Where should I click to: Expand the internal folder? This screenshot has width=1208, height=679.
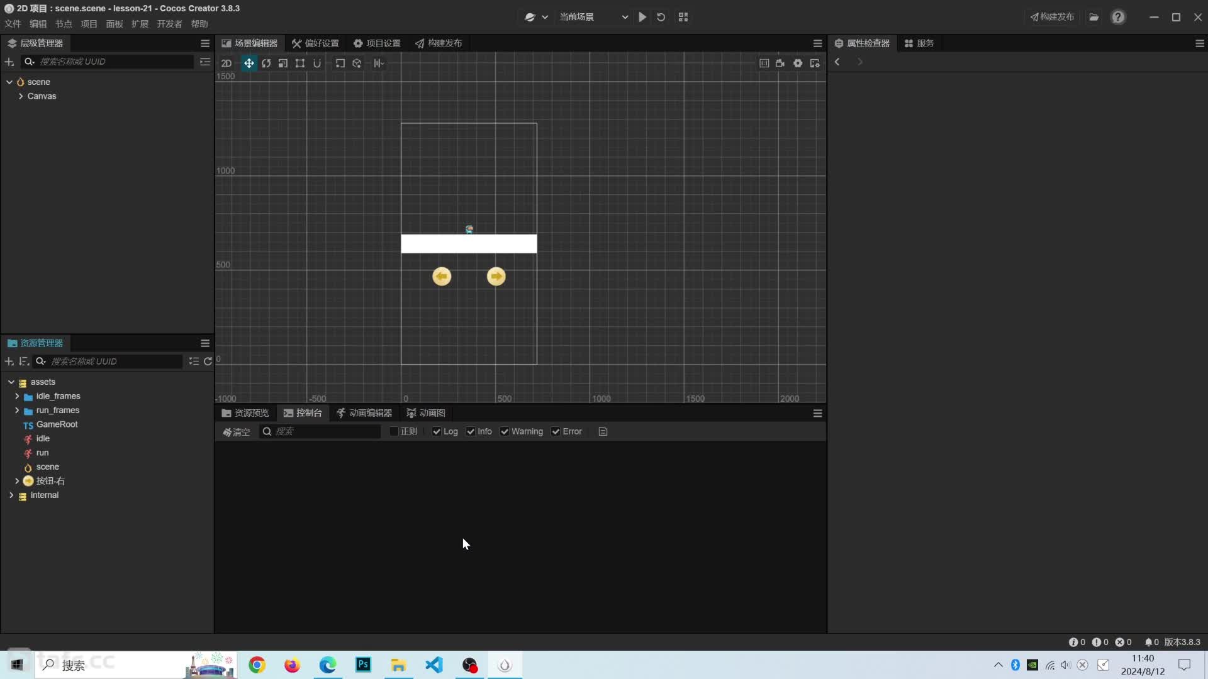(x=11, y=495)
